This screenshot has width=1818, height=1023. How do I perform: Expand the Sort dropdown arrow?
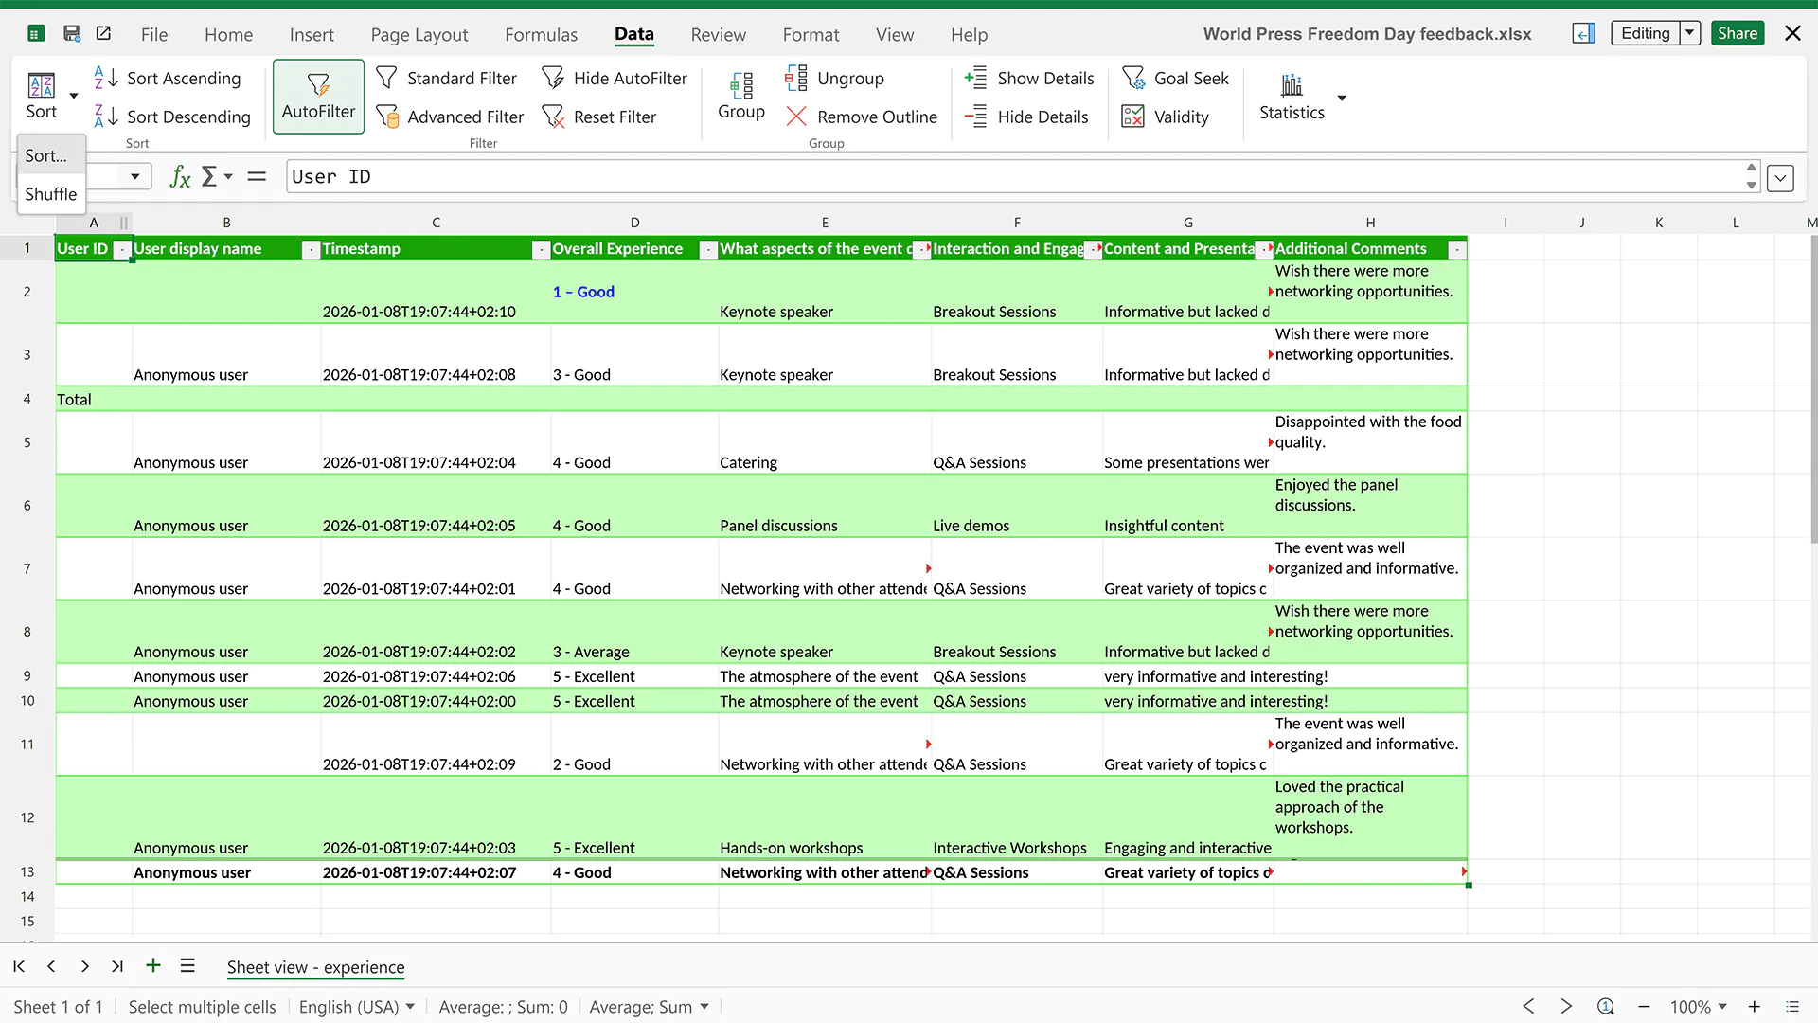click(73, 96)
